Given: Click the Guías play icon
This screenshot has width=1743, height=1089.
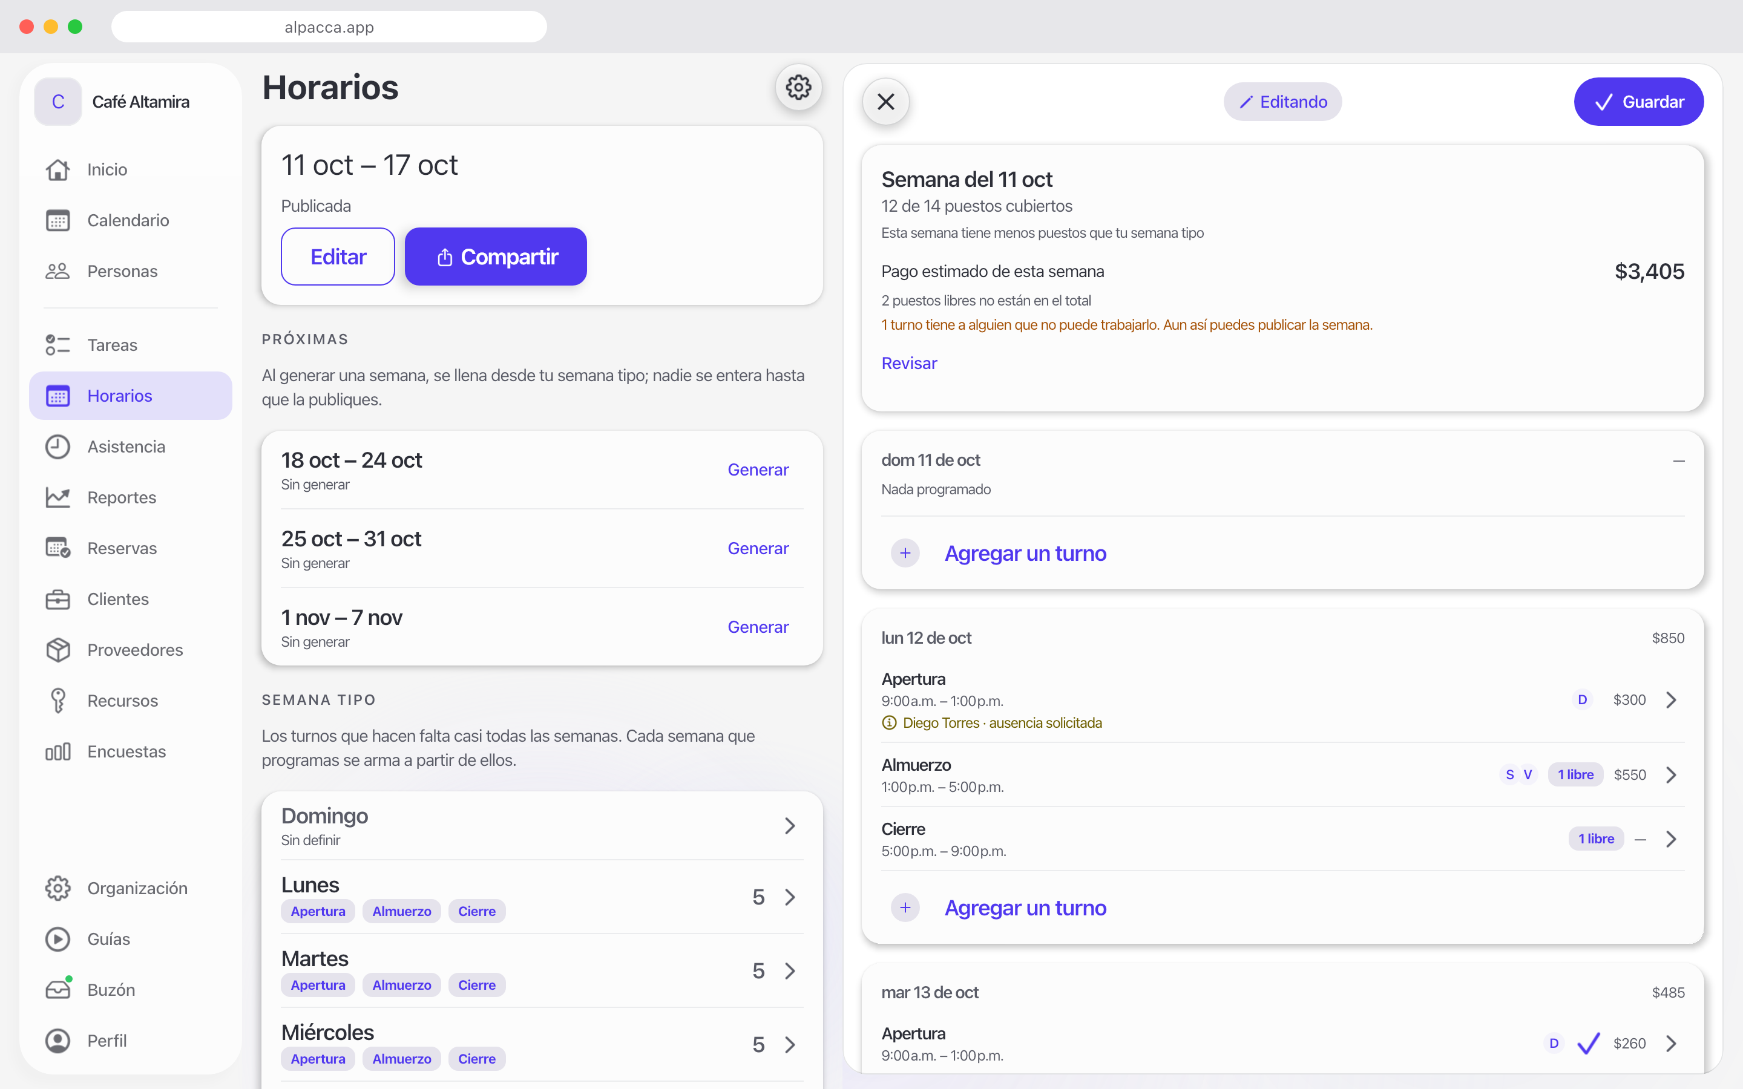Looking at the screenshot, I should (57, 939).
